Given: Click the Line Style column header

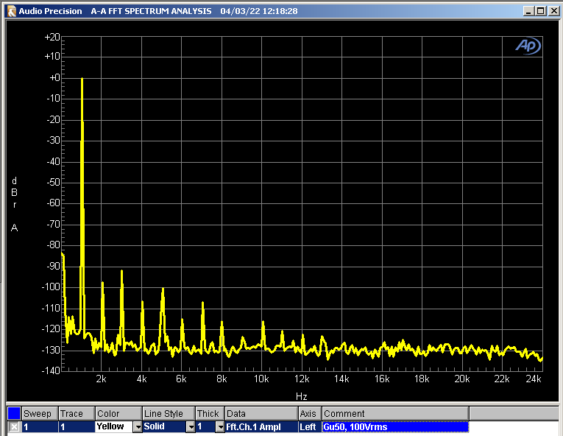Looking at the screenshot, I should coord(168,413).
